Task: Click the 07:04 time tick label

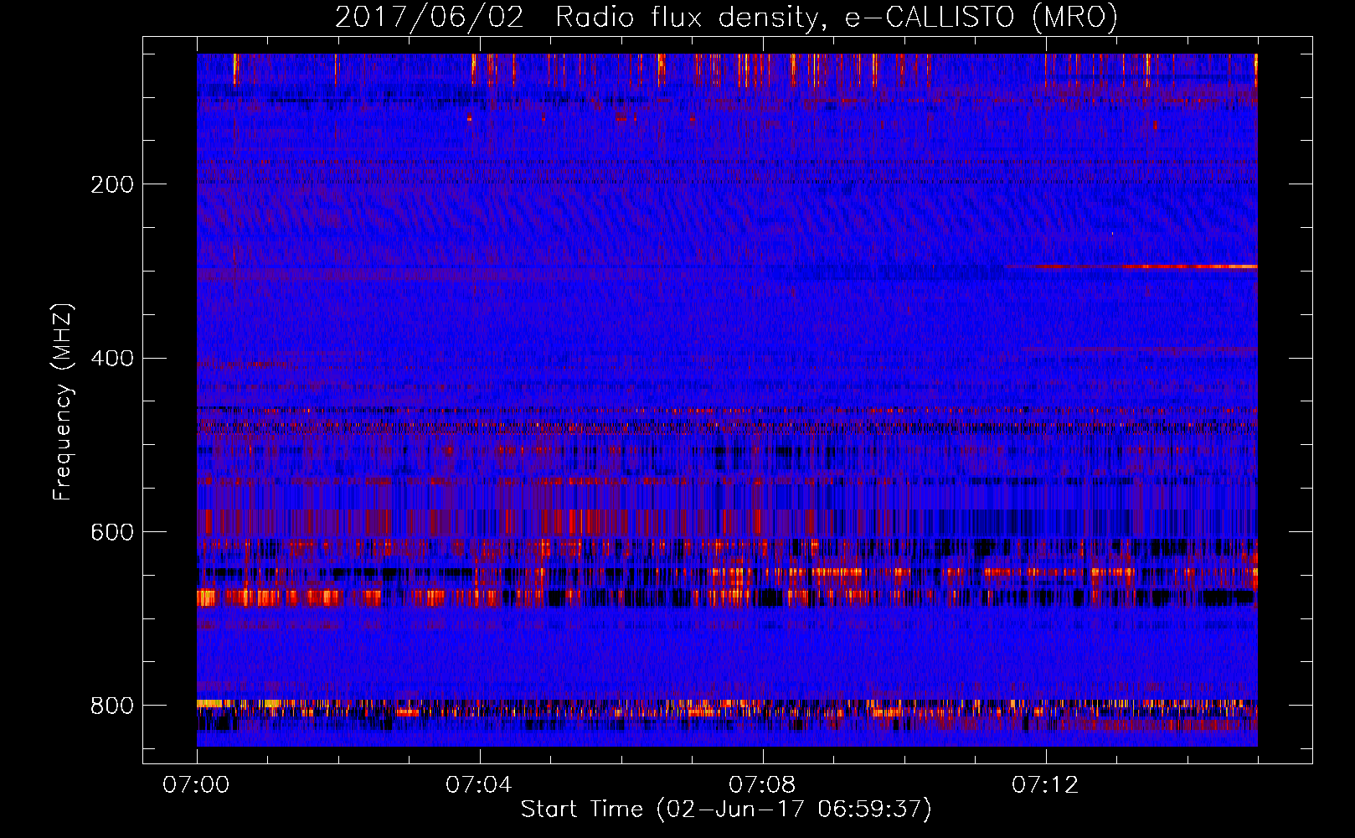Action: coord(479,785)
